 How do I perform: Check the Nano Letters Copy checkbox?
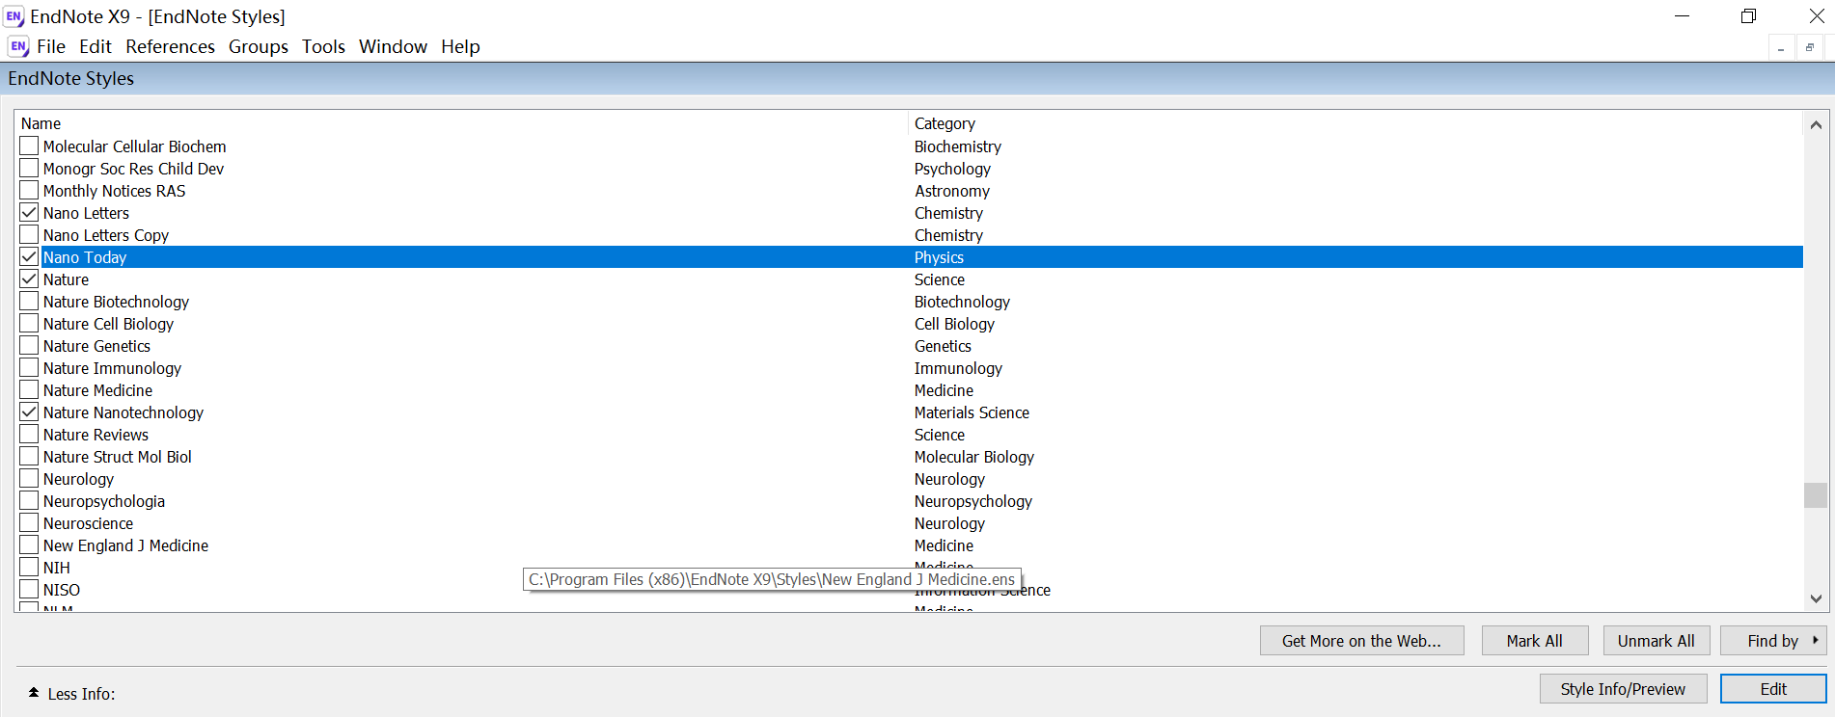click(29, 234)
